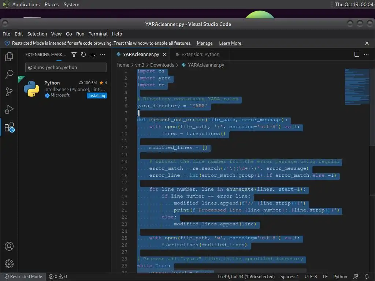
Task: Open the Selection menu
Action: coord(37,34)
